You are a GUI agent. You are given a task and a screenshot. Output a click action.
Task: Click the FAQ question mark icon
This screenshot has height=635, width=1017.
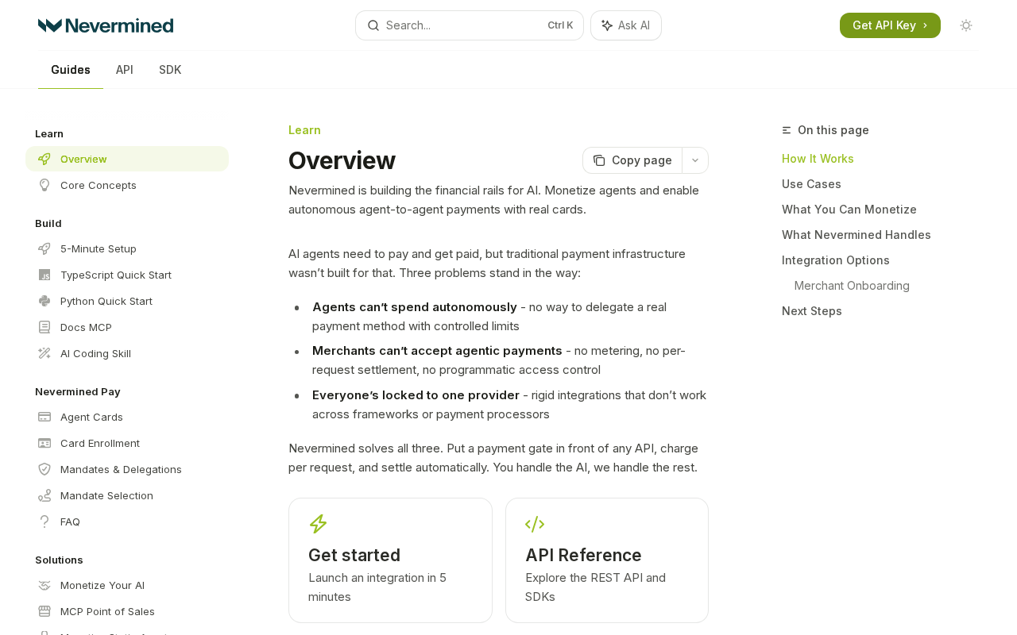click(44, 521)
